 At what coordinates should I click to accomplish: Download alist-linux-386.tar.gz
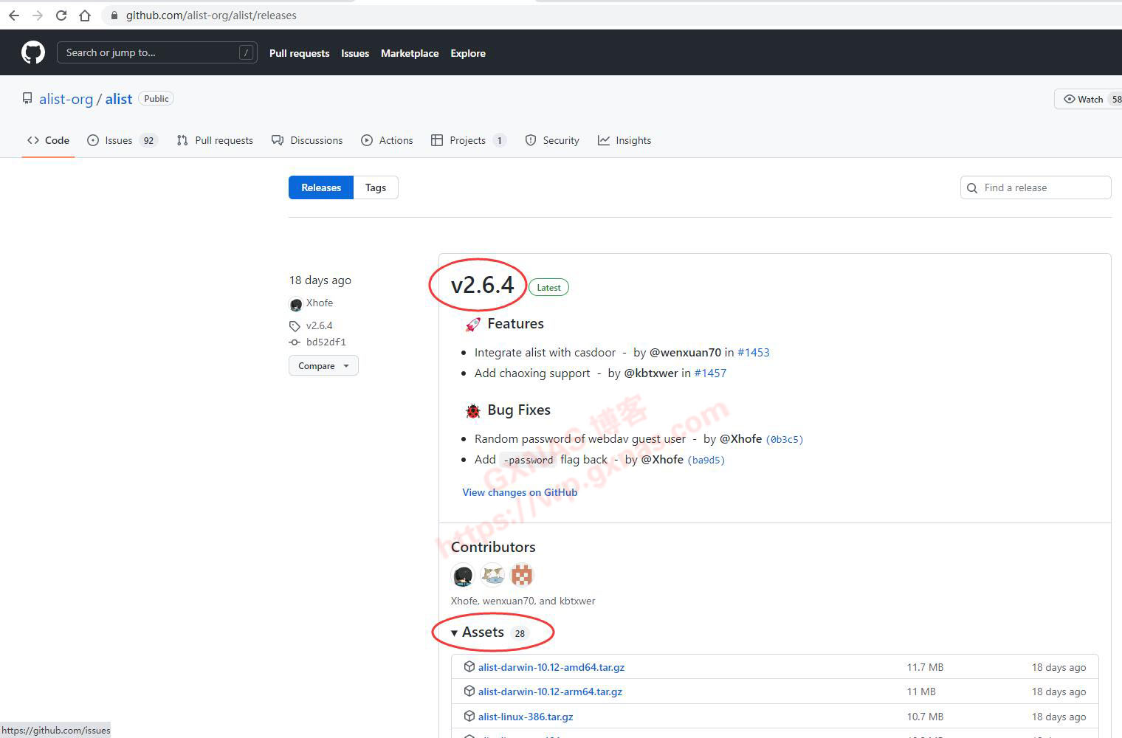click(x=525, y=717)
